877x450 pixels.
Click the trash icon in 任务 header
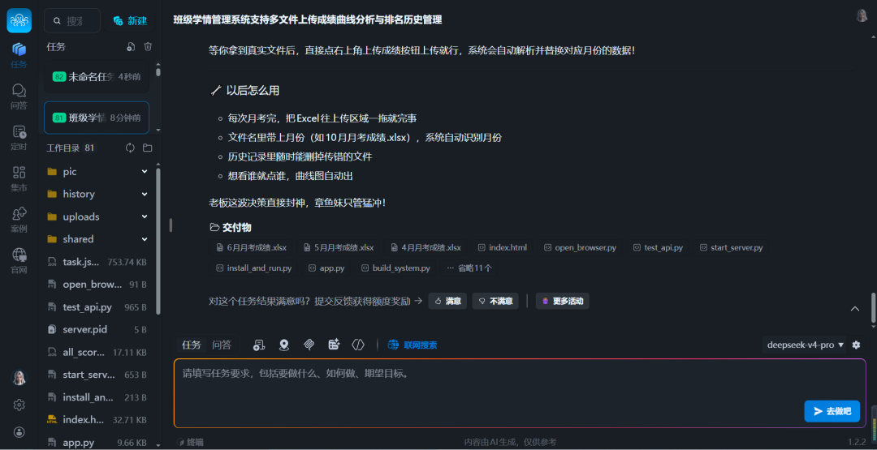point(148,47)
